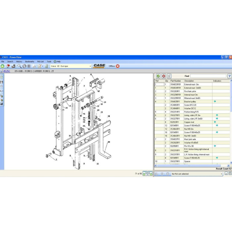Click the red X deselect button
232x232 pixels.
[164, 76]
